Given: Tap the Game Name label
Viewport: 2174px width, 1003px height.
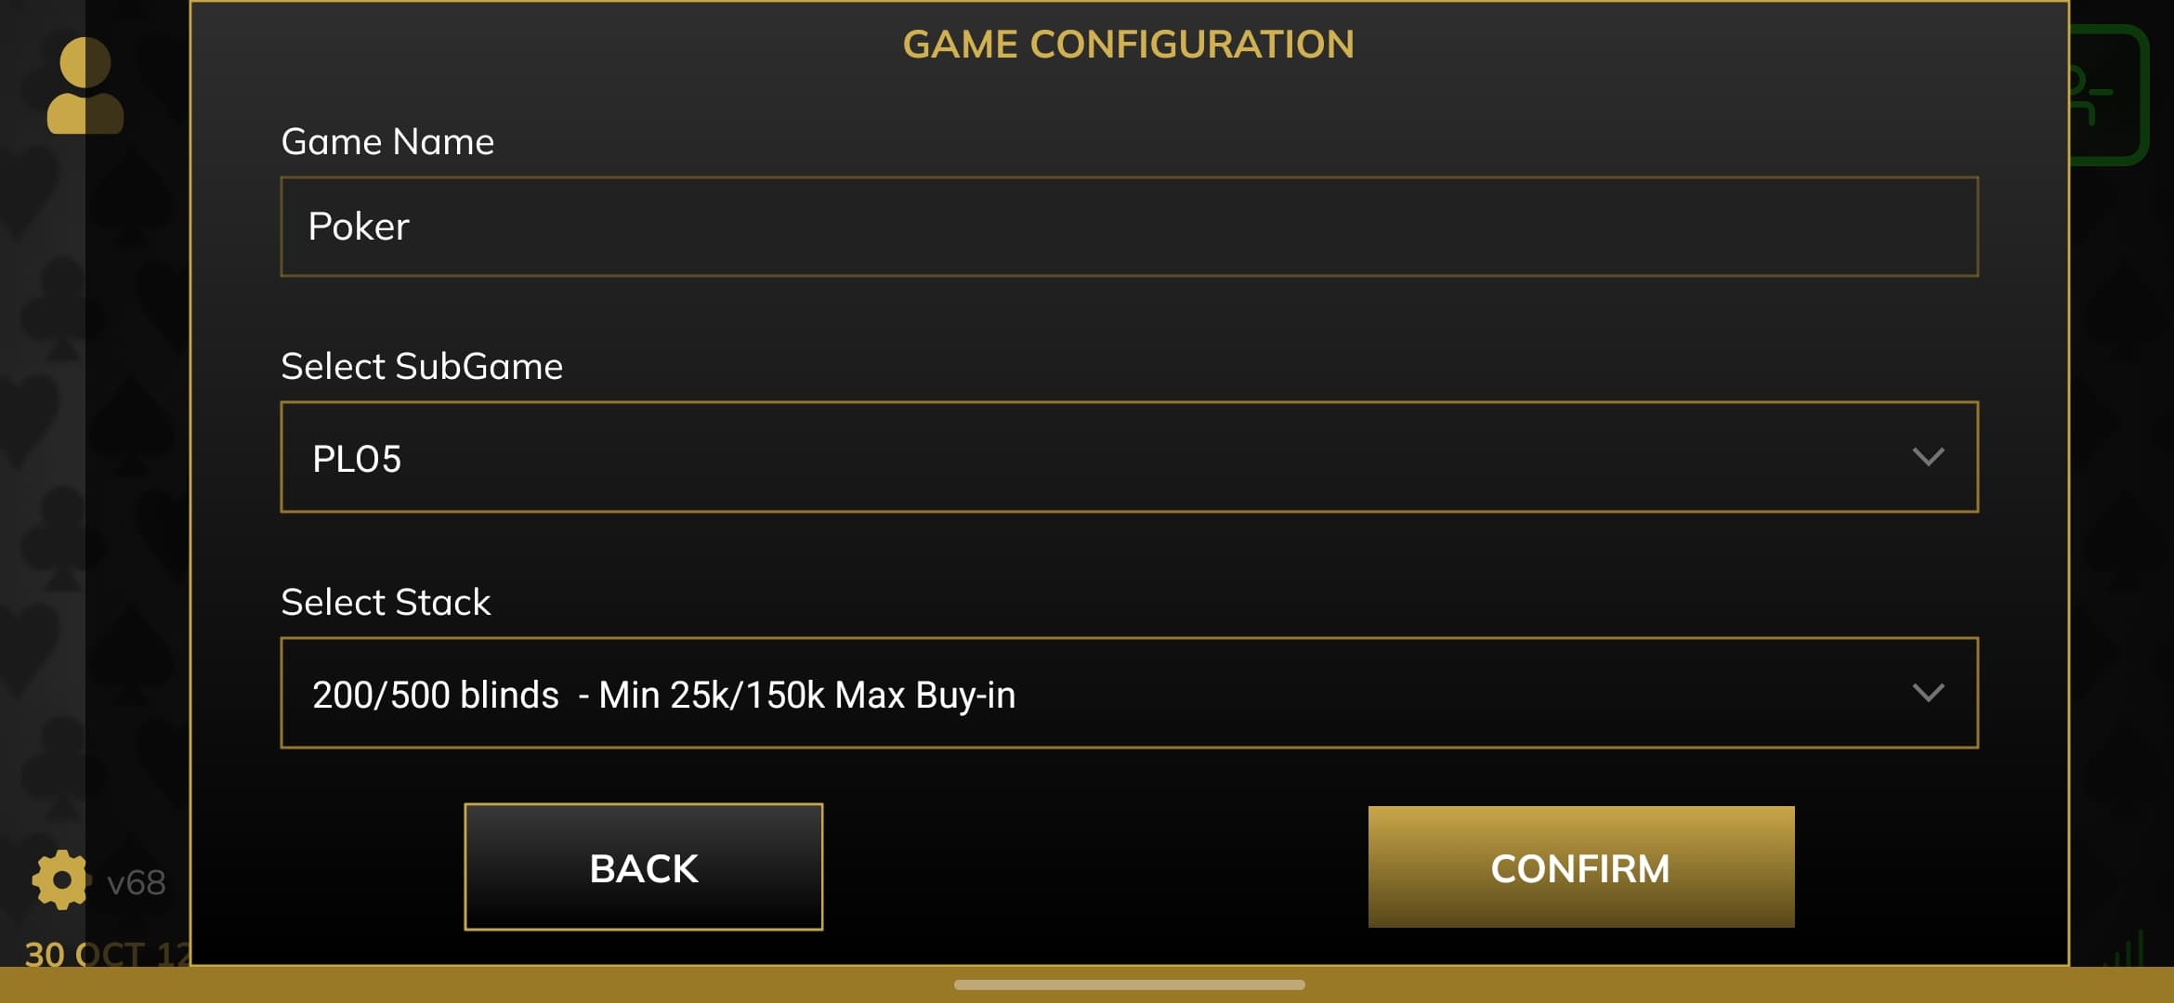Looking at the screenshot, I should pyautogui.click(x=387, y=142).
